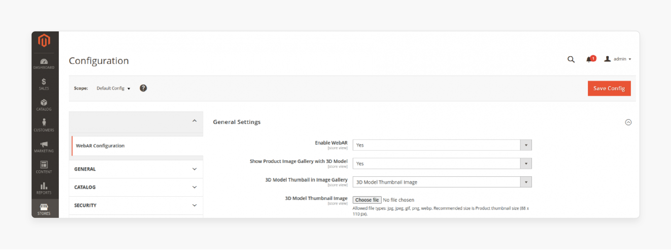Open the Catalog sidebar menu
The image size is (671, 250).
point(44,105)
